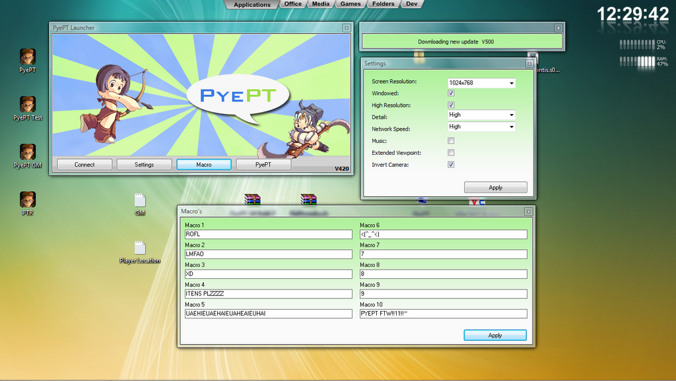This screenshot has height=381, width=676.
Task: Close the Macro's window
Action: tap(528, 212)
